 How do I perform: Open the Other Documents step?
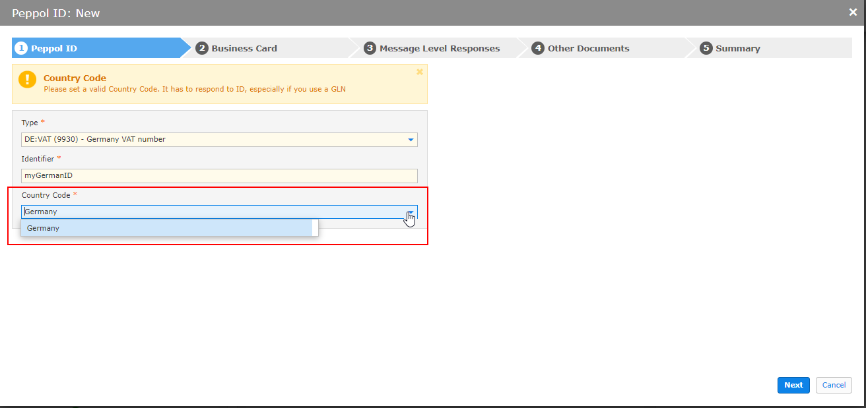589,48
